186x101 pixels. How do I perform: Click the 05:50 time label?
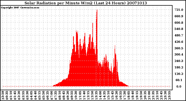(43, 95)
